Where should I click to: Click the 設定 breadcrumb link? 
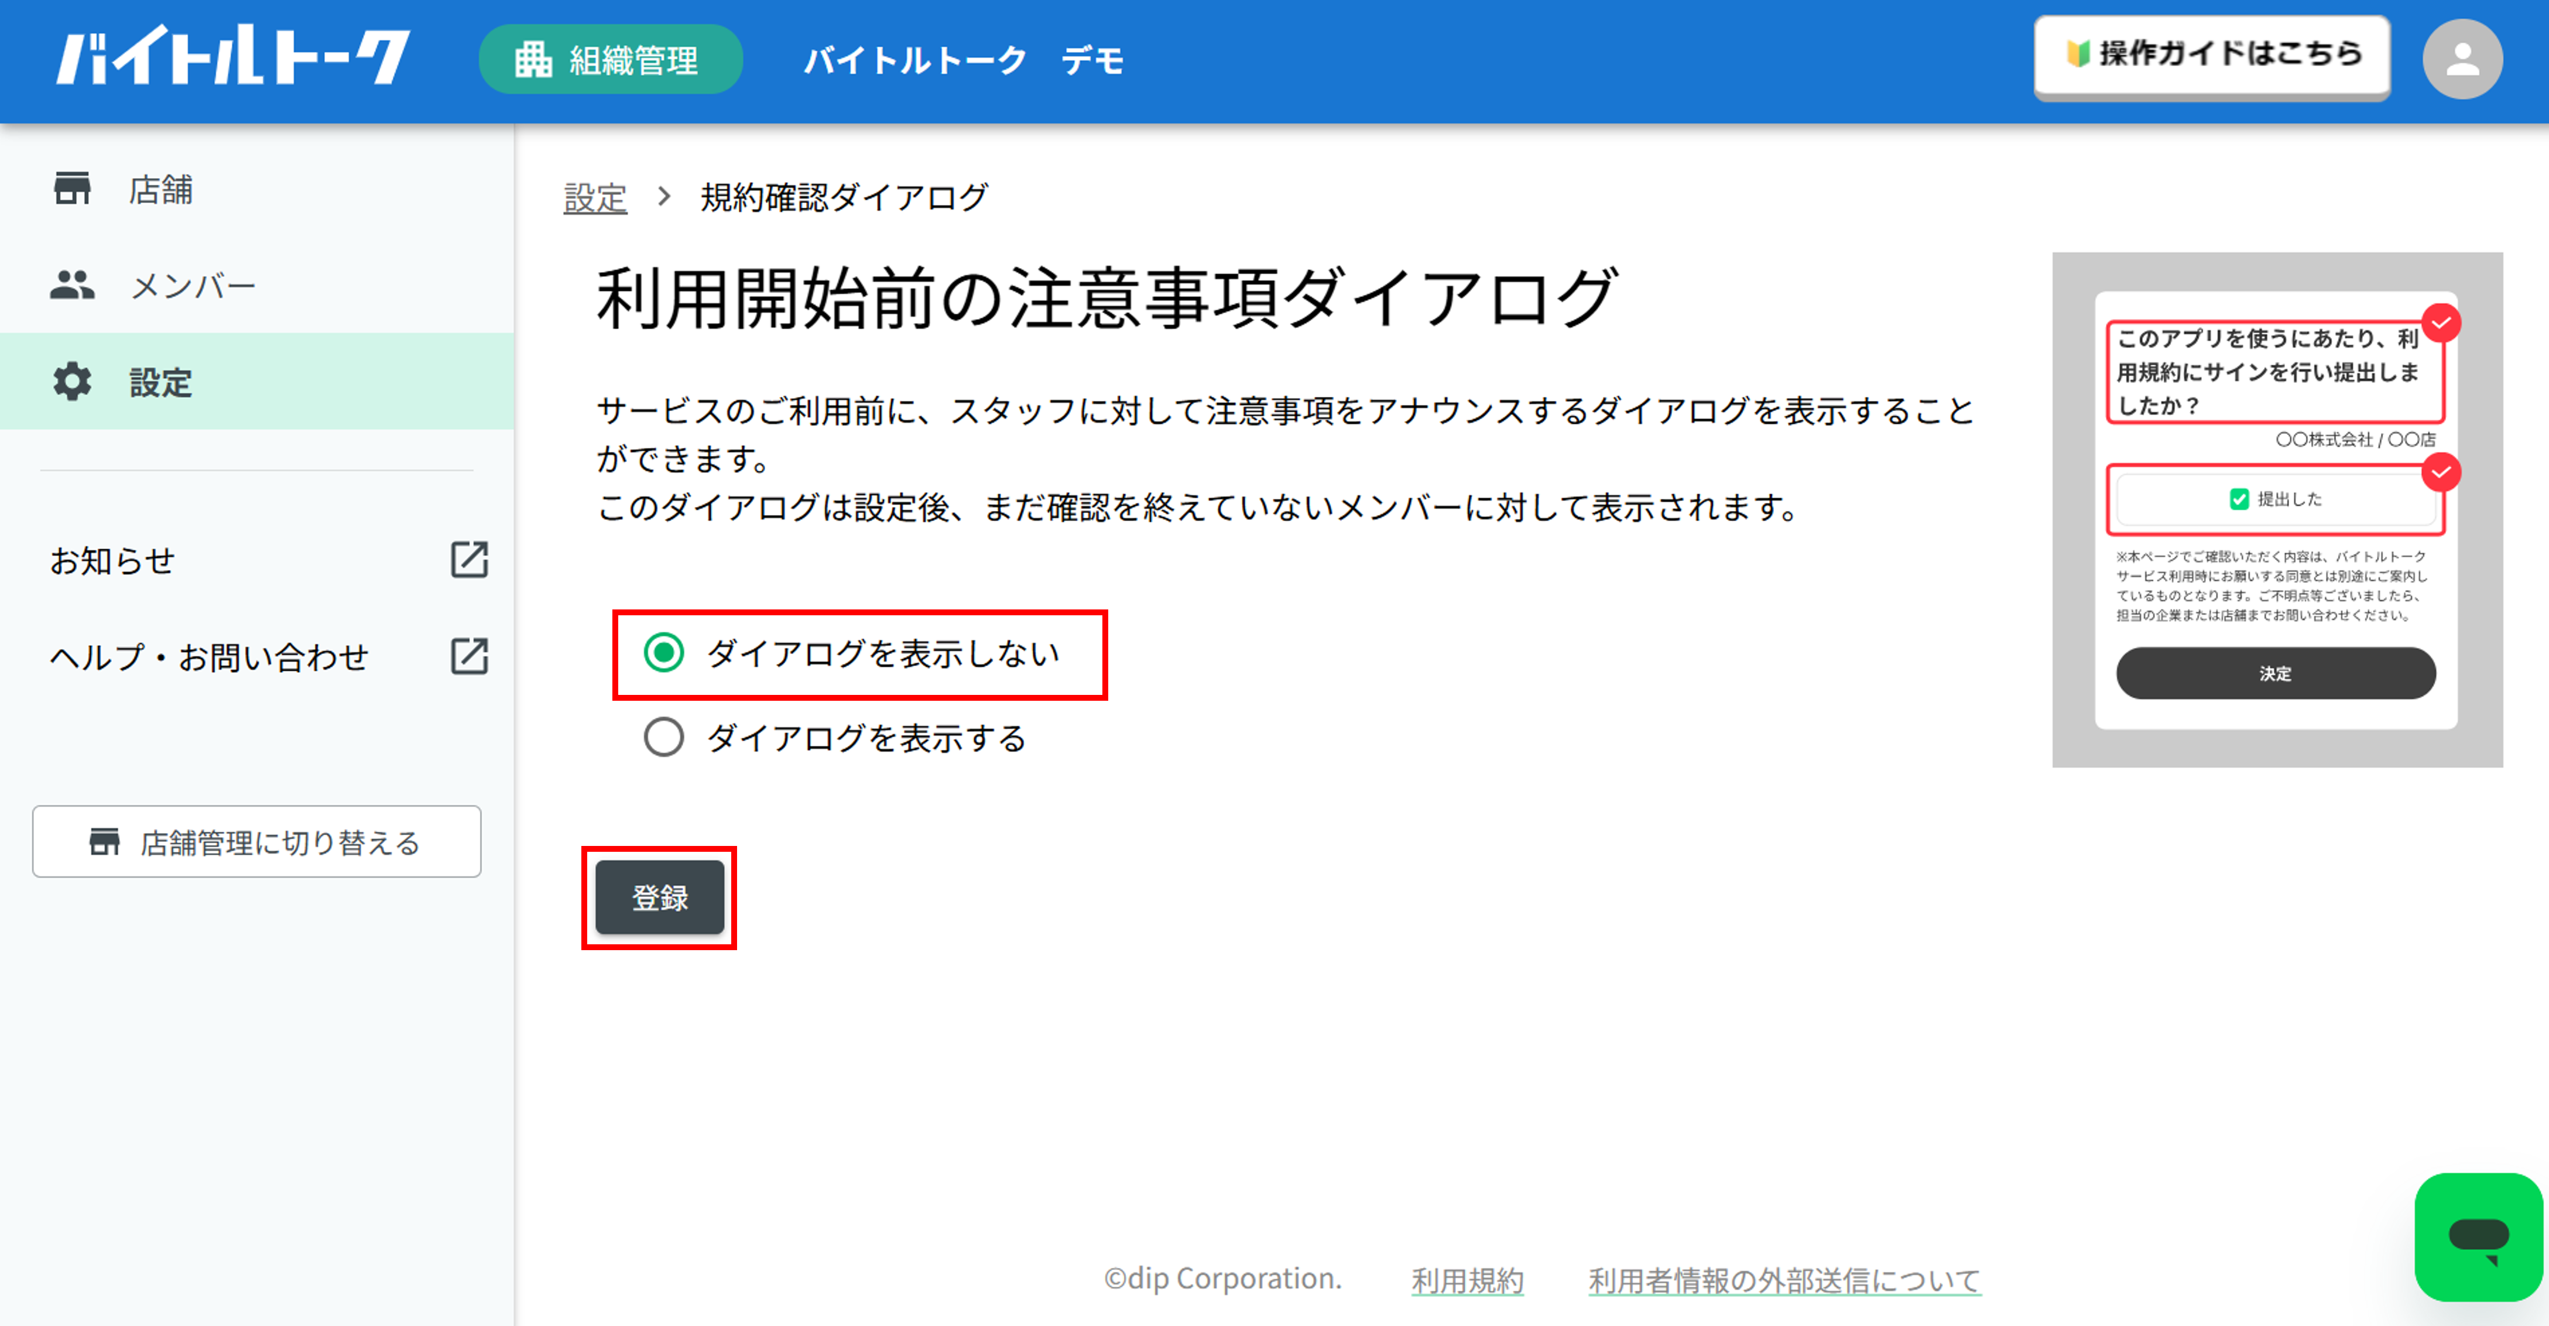coord(595,198)
